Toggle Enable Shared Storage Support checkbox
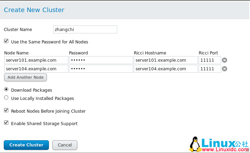The width and height of the screenshot is (250, 153). [6, 123]
